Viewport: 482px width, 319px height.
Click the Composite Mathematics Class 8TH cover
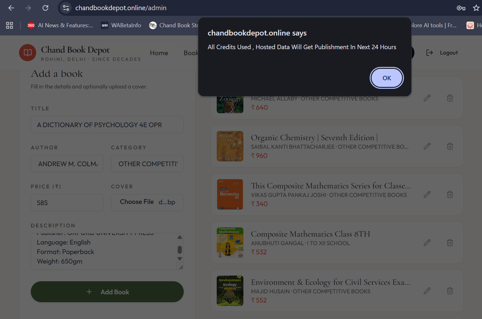(x=230, y=243)
